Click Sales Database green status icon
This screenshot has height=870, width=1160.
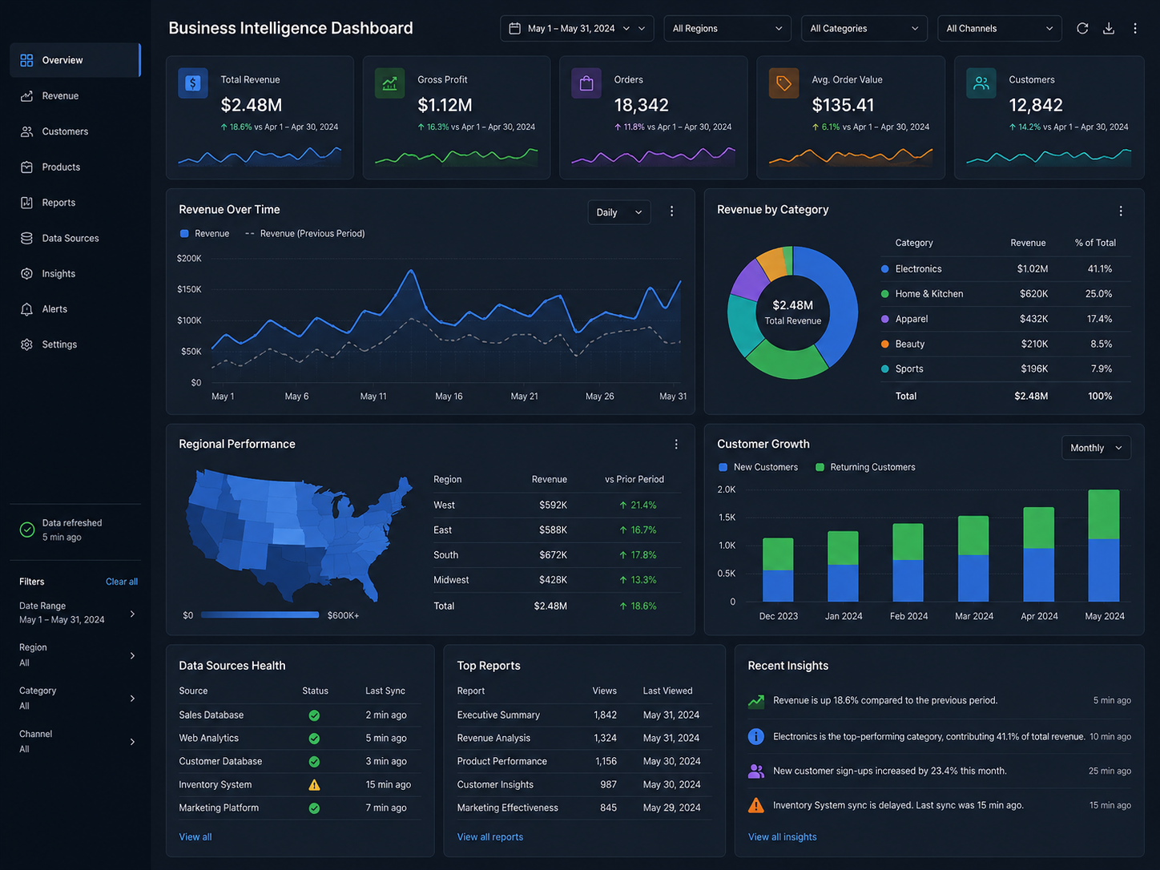314,715
